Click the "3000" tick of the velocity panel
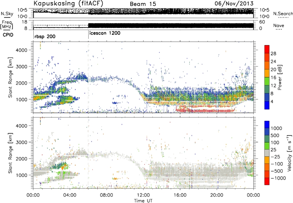This screenshot has width=293, height=203. 21,142
